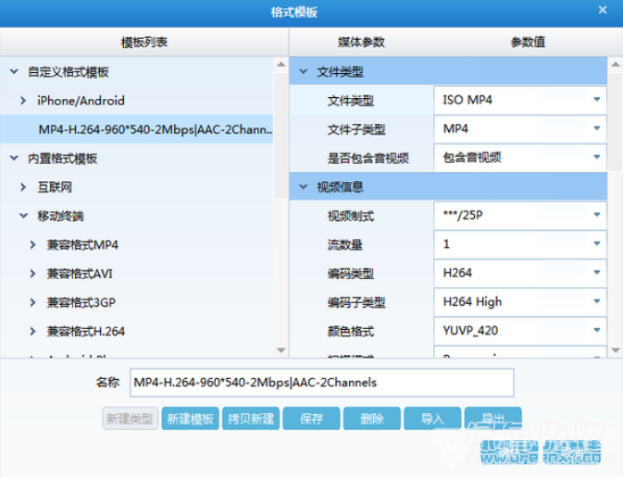Close the 格式模板 dialog window
Viewport: 623px width, 477px height.
coord(603,11)
